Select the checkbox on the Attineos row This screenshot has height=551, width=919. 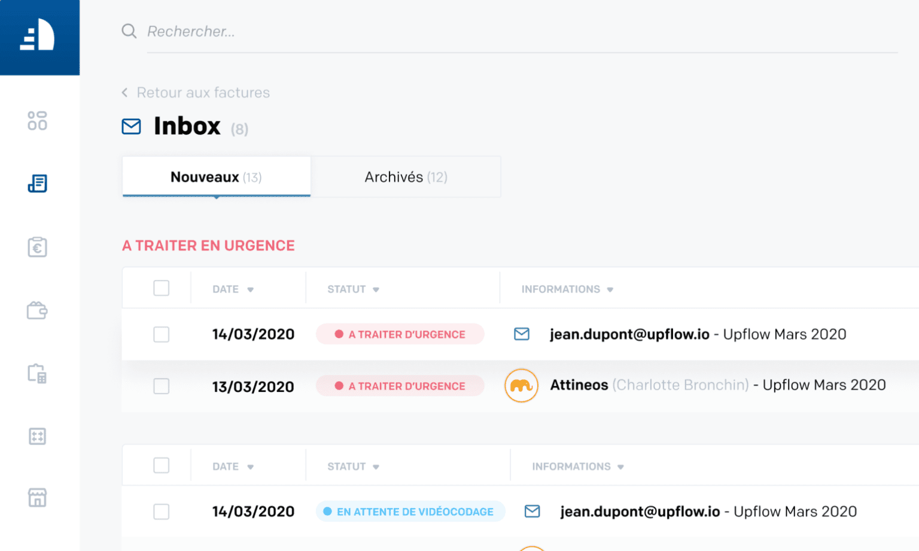click(162, 386)
